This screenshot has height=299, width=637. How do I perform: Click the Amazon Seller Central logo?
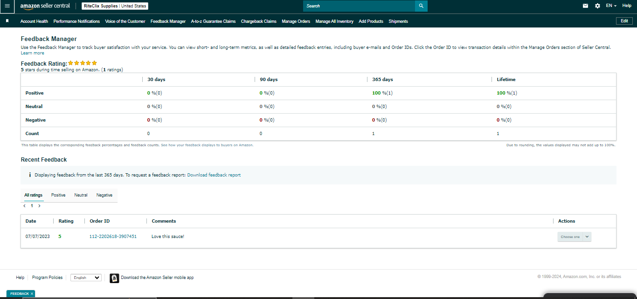pos(45,6)
